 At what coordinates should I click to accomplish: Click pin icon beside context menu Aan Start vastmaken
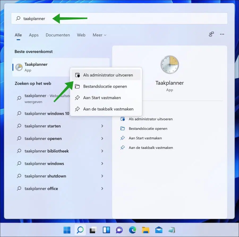point(78,98)
